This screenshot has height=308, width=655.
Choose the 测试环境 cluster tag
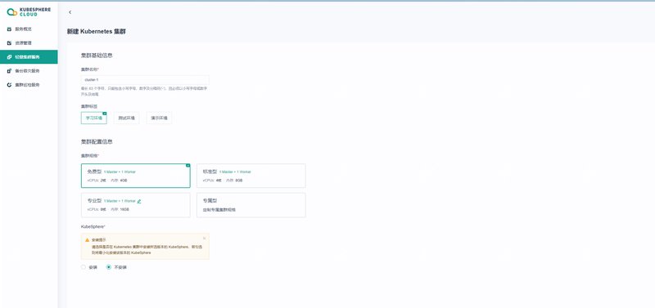click(127, 118)
